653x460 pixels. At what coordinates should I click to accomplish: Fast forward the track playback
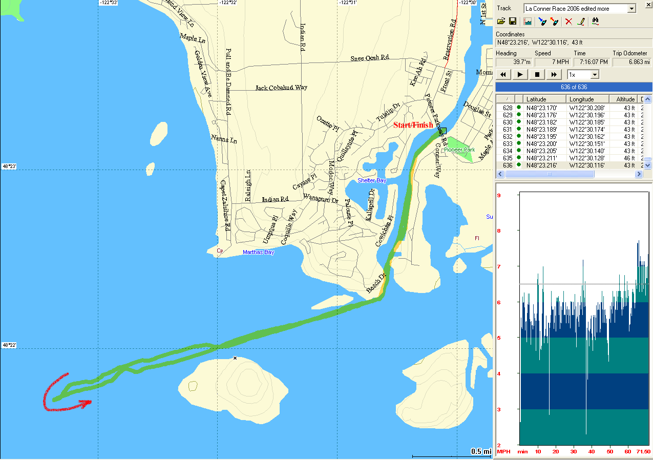point(554,75)
